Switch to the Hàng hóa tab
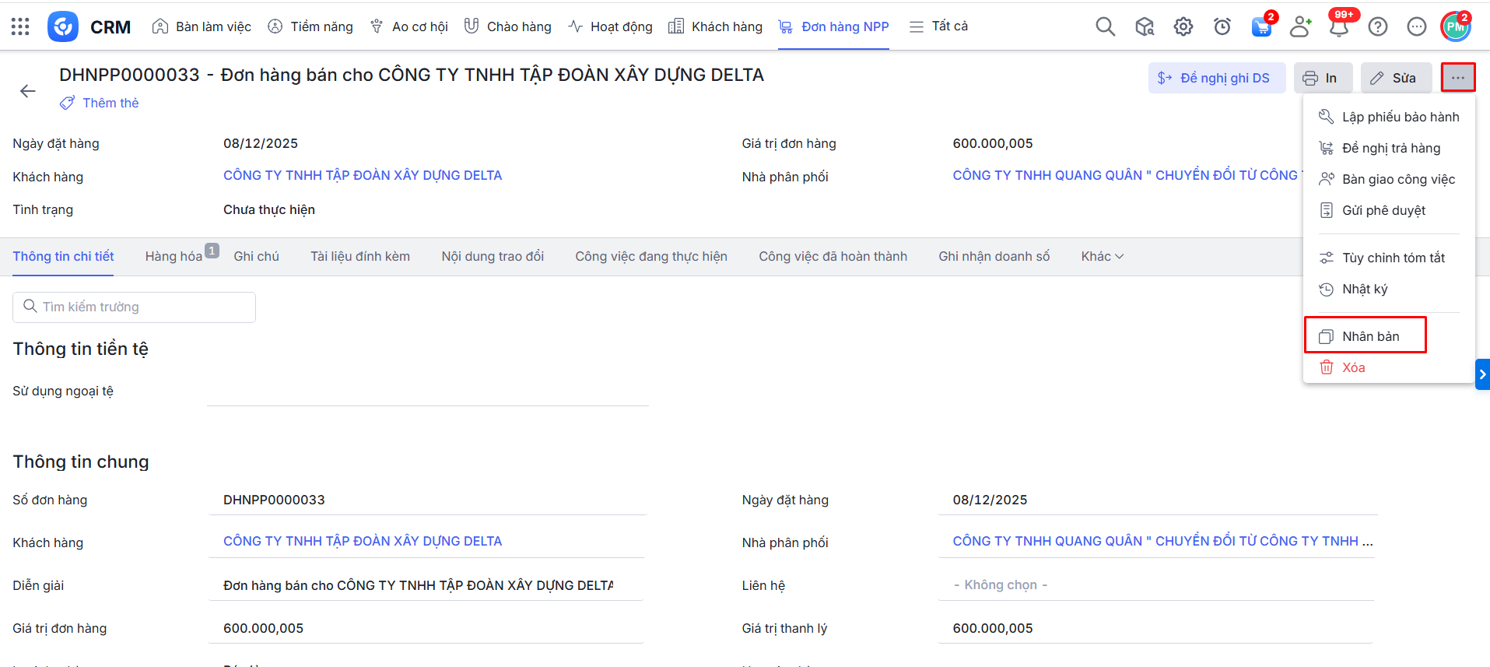Image resolution: width=1490 pixels, height=667 pixels. point(174,256)
